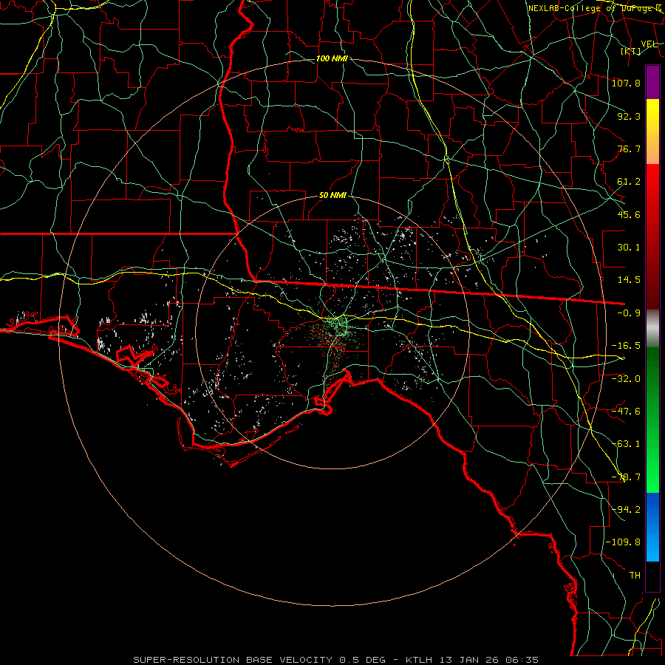
Task: Click the 45.6 velocity scale value
Action: tap(629, 214)
